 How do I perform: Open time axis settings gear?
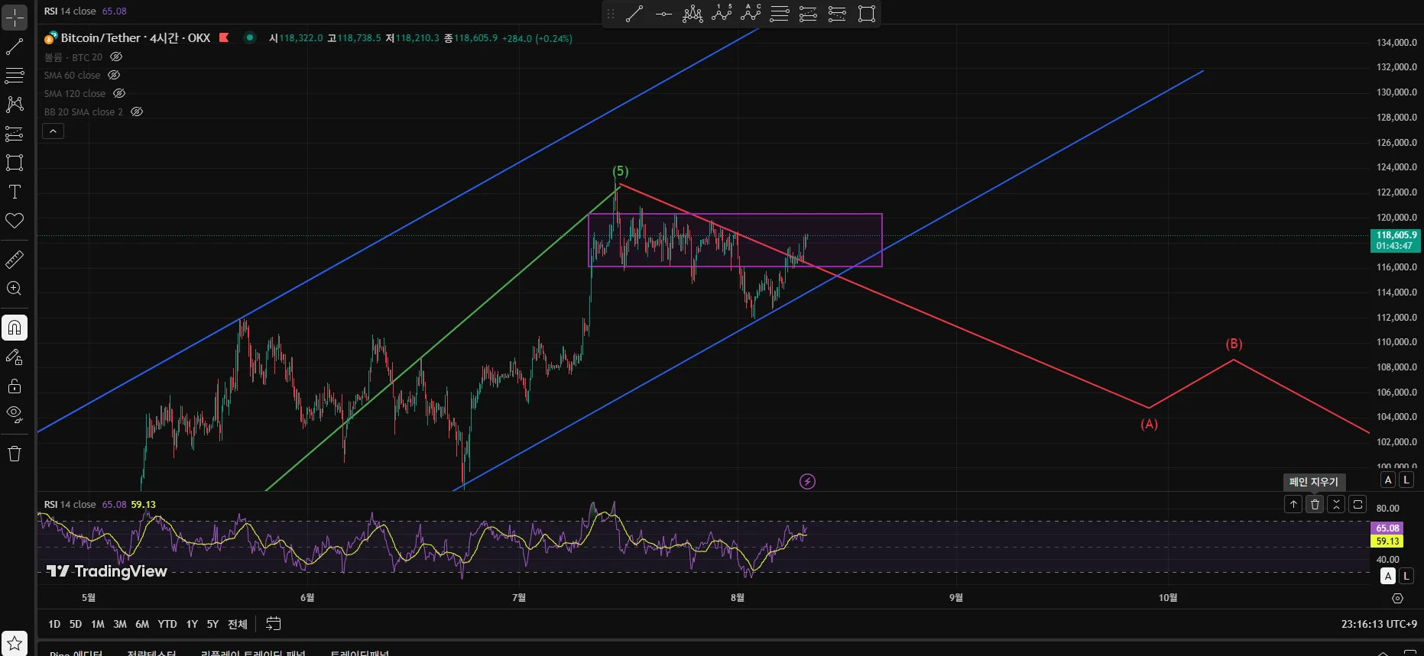1397,598
